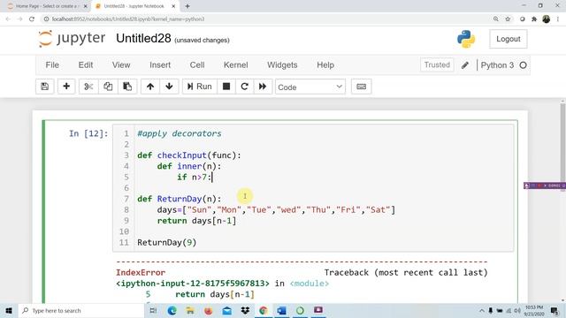Open browser zoom magnifier icon in address bar
This screenshot has height=318, width=566.
tap(496, 19)
